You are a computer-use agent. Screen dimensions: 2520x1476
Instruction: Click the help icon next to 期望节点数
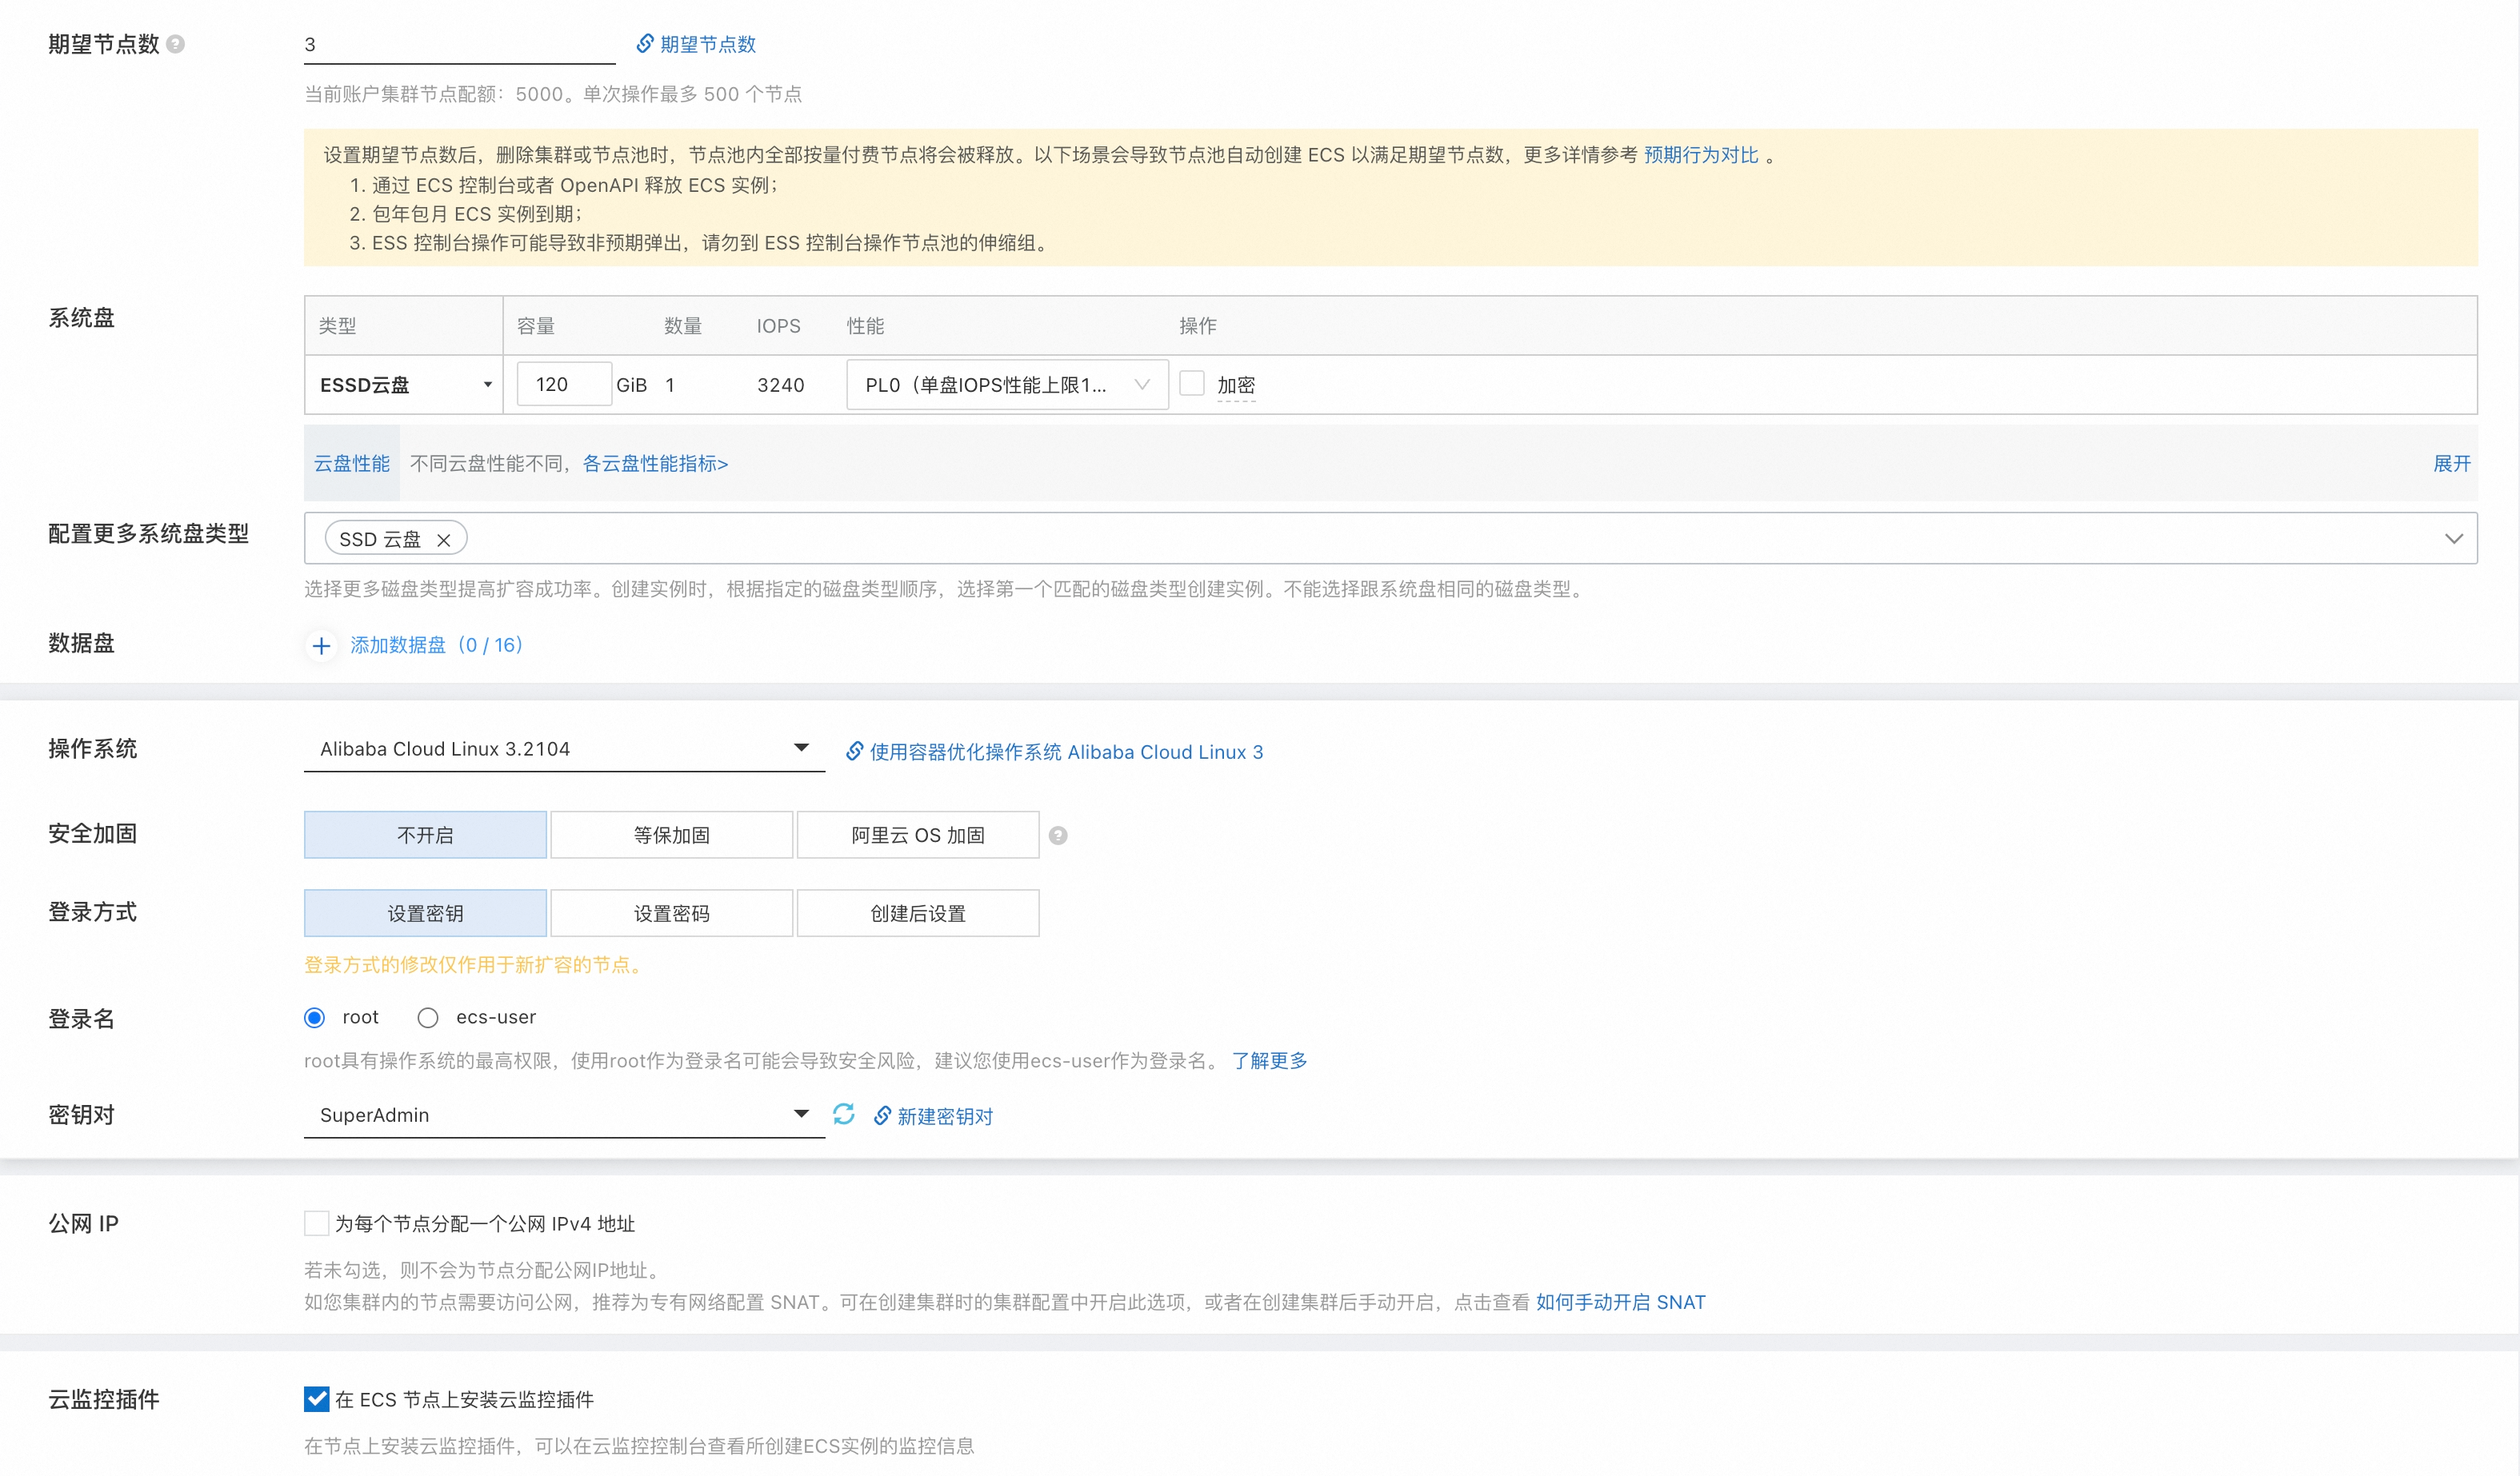175,44
